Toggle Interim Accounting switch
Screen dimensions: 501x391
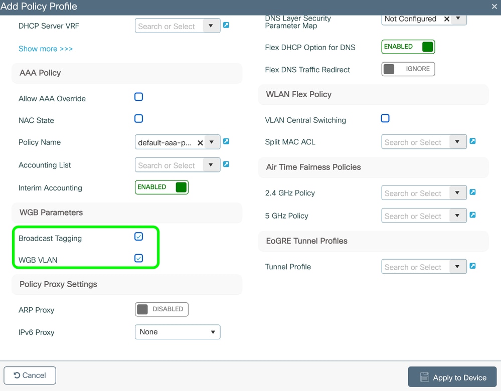click(x=161, y=187)
